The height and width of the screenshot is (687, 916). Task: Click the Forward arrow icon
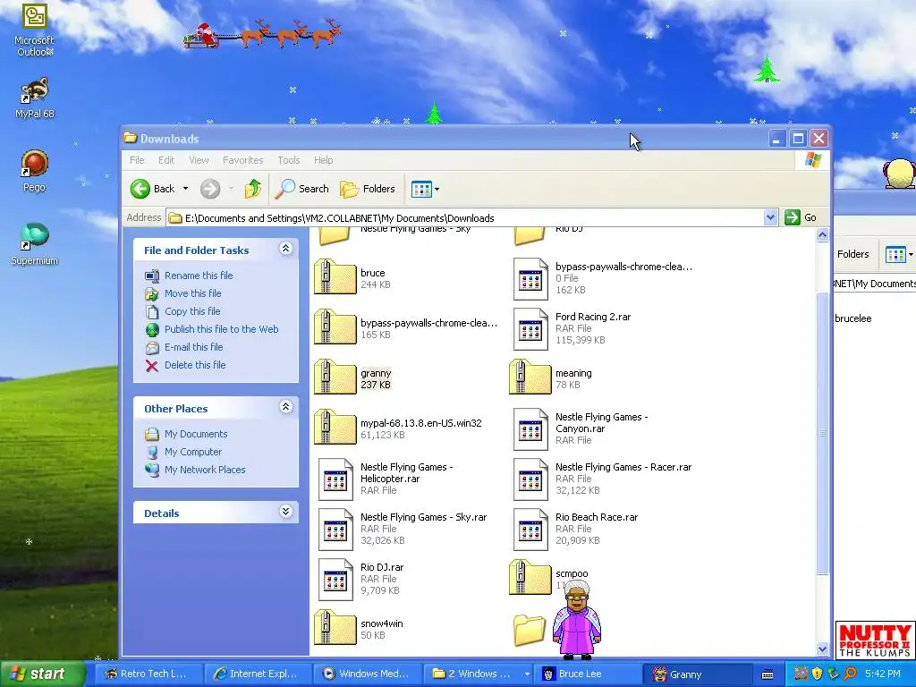[210, 189]
